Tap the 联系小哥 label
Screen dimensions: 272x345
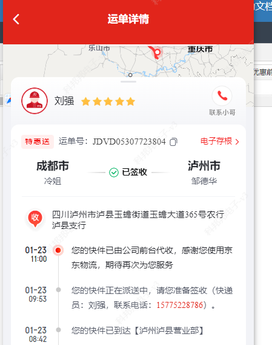[222, 112]
